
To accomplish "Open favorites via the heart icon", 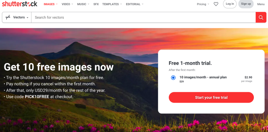I will pyautogui.click(x=216, y=4).
